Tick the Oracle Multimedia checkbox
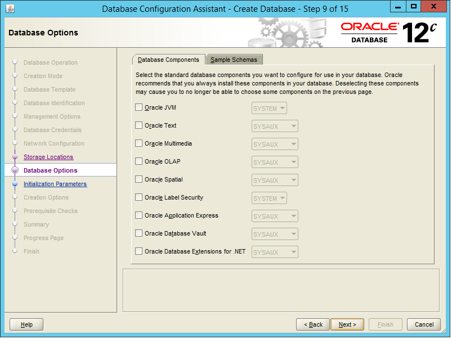452x339 pixels. tap(138, 143)
